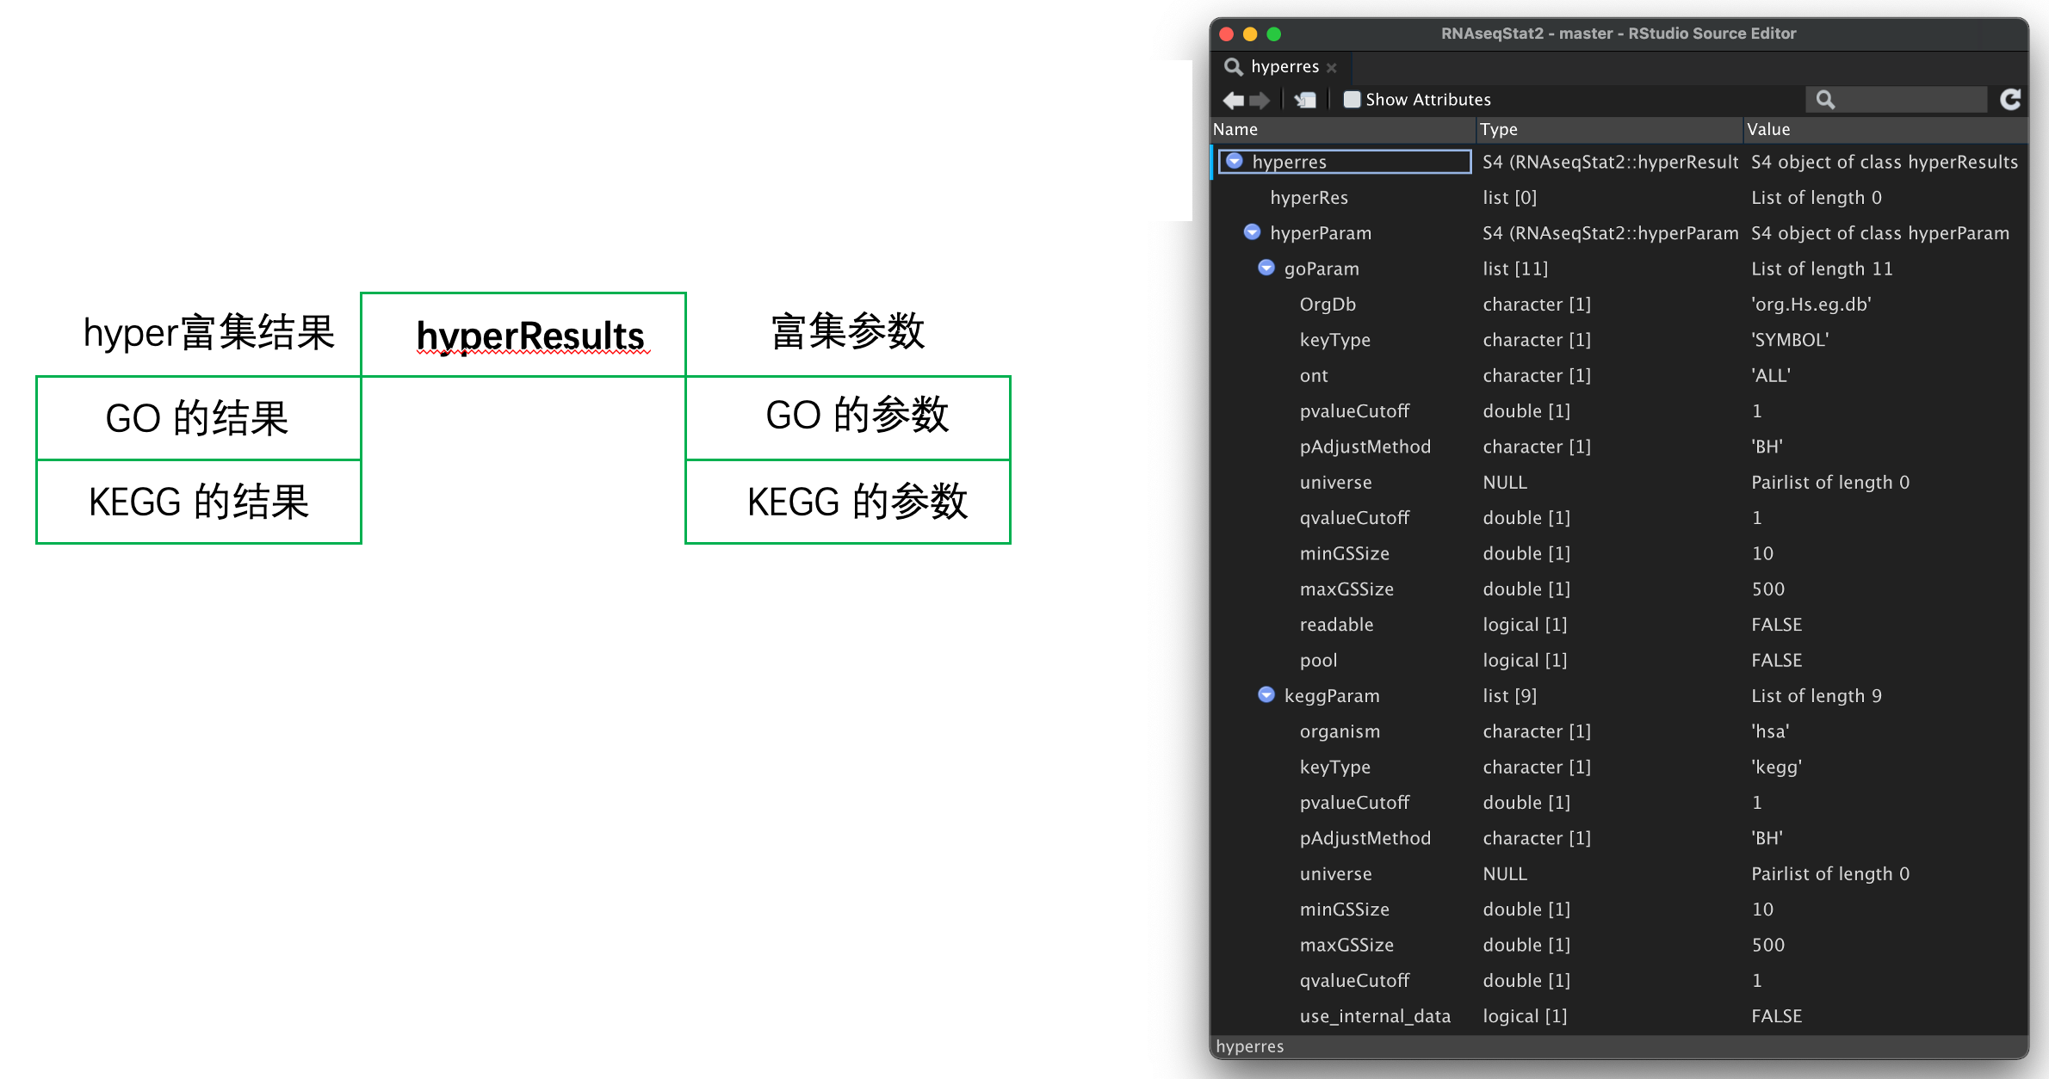The width and height of the screenshot is (2049, 1079).
Task: Click the 'SYMBOL' value
Action: click(1790, 340)
